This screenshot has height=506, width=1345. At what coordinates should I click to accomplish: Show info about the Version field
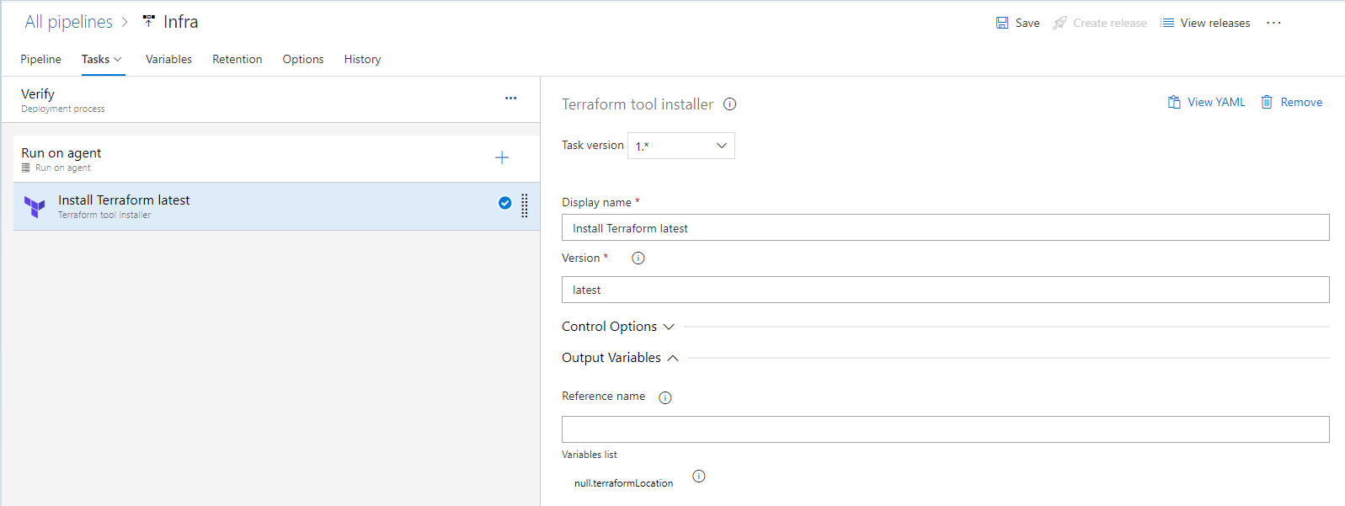(x=638, y=258)
